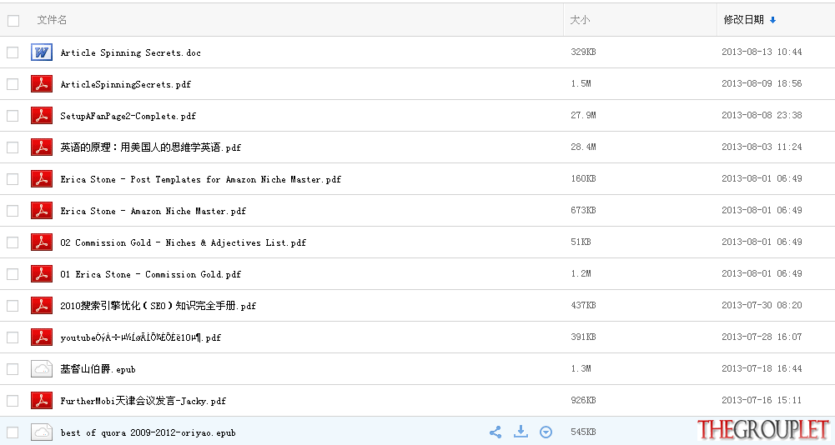Click the PDF icon for ArticleSpinningSecrets.pdf
835x445 pixels.
[42, 84]
